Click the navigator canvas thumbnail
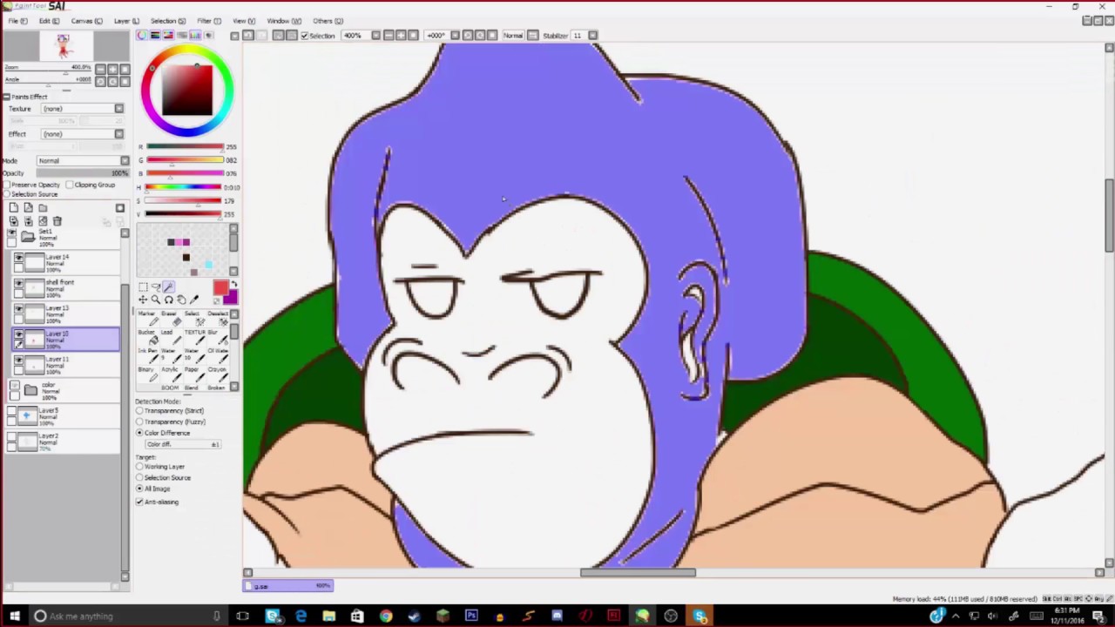 pos(64,46)
